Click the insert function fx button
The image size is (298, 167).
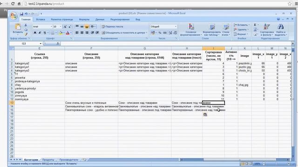pyautogui.click(x=58, y=44)
